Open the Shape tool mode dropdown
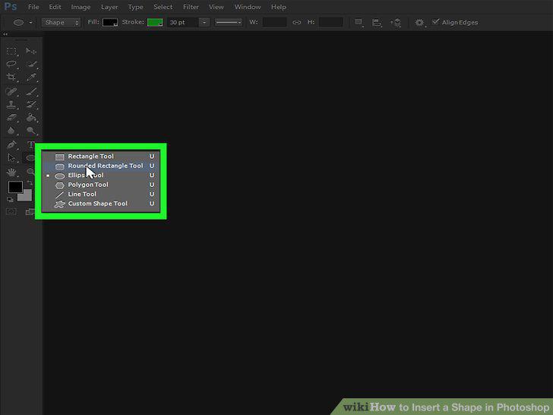The image size is (553, 415). (61, 22)
